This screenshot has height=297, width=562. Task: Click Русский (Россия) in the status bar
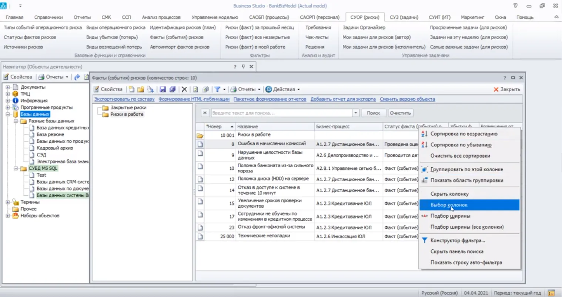coord(439,293)
